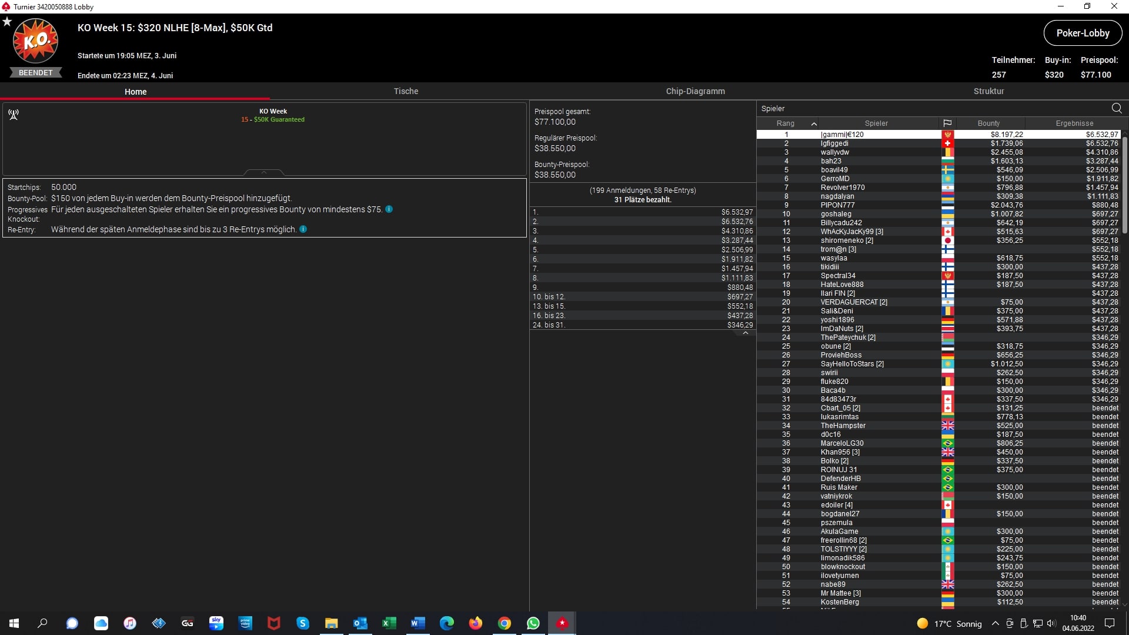Collapse the payout list chevron
Viewport: 1129px width, 635px height.
click(x=746, y=333)
